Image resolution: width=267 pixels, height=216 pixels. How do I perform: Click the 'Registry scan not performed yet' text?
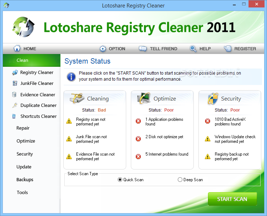pyautogui.click(x=91, y=121)
